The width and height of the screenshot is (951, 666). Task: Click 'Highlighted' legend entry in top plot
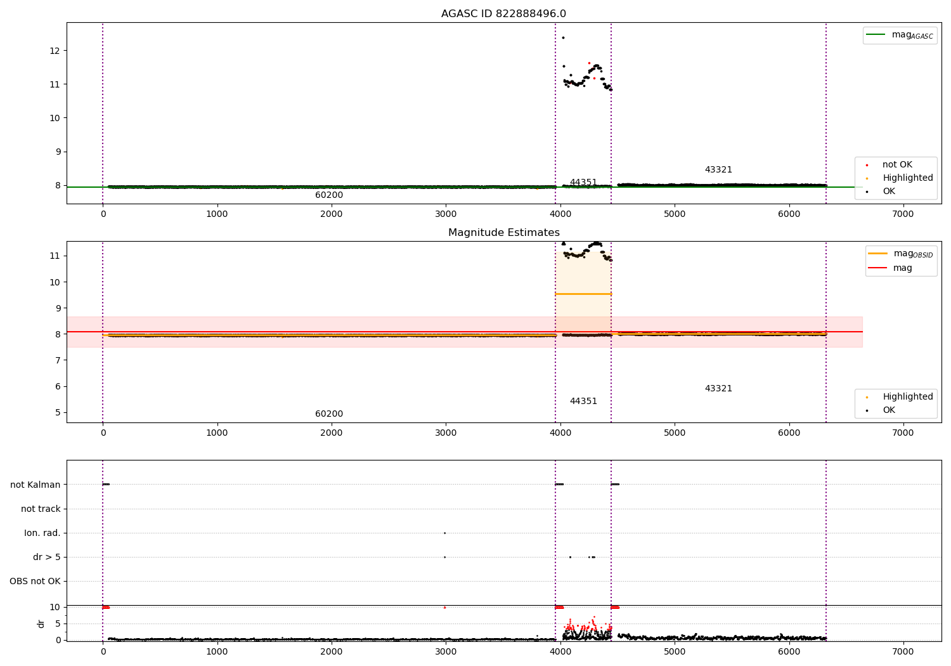point(900,178)
